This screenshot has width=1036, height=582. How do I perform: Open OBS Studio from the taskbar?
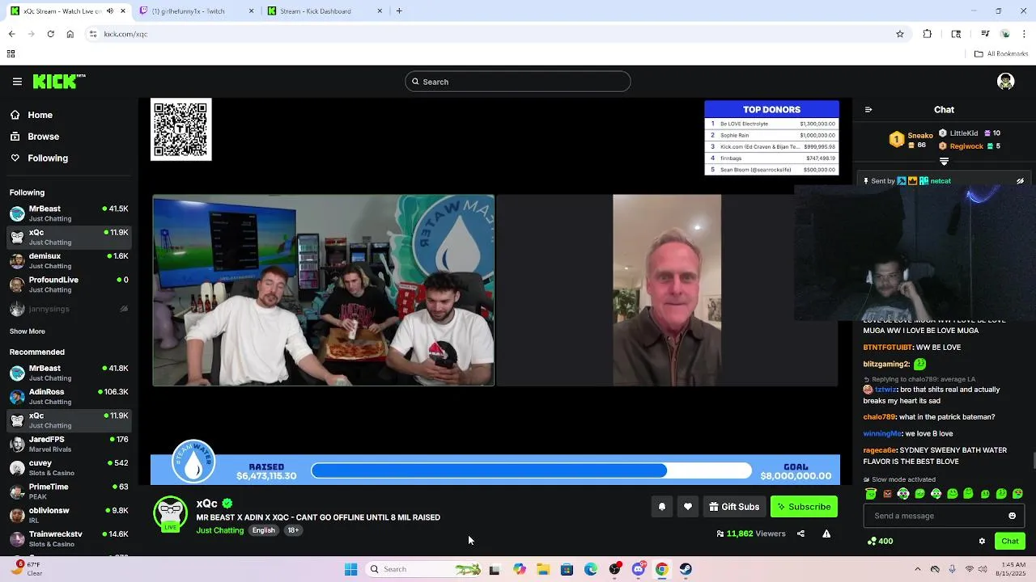coord(615,569)
